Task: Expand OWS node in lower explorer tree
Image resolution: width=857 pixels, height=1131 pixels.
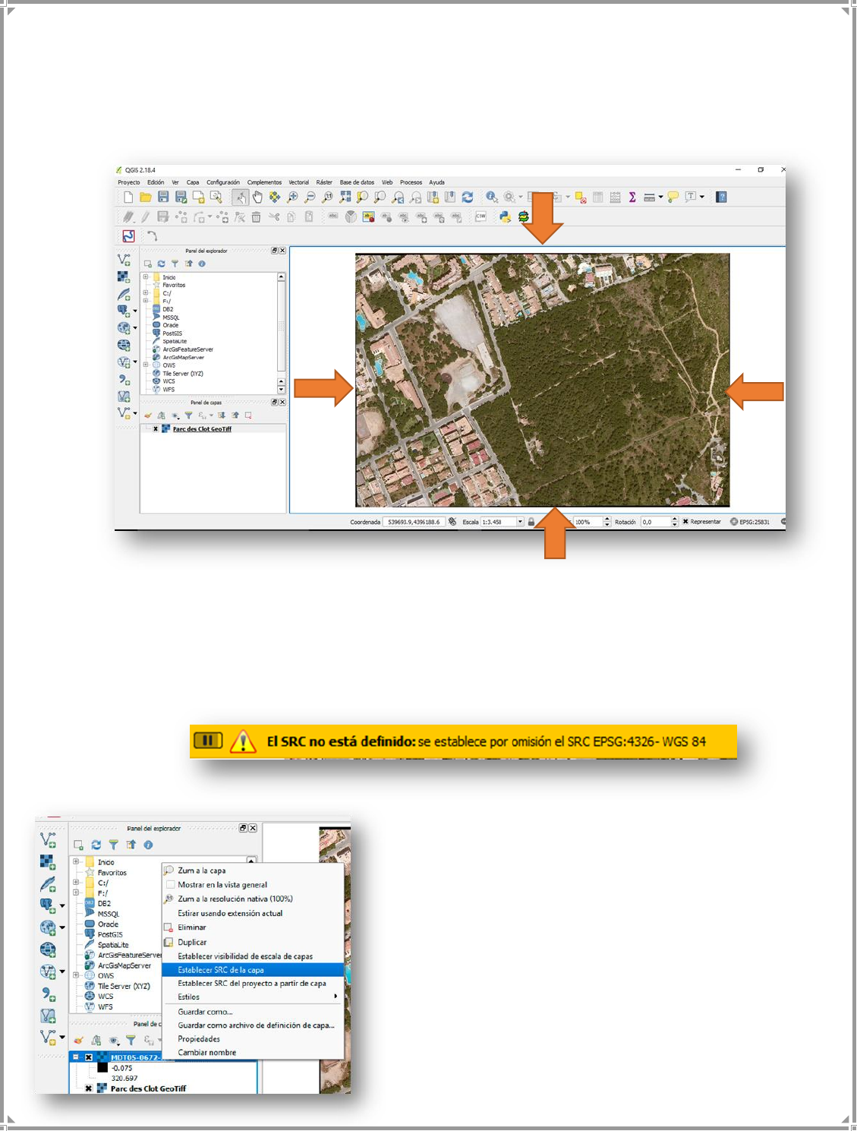Action: pyautogui.click(x=76, y=975)
